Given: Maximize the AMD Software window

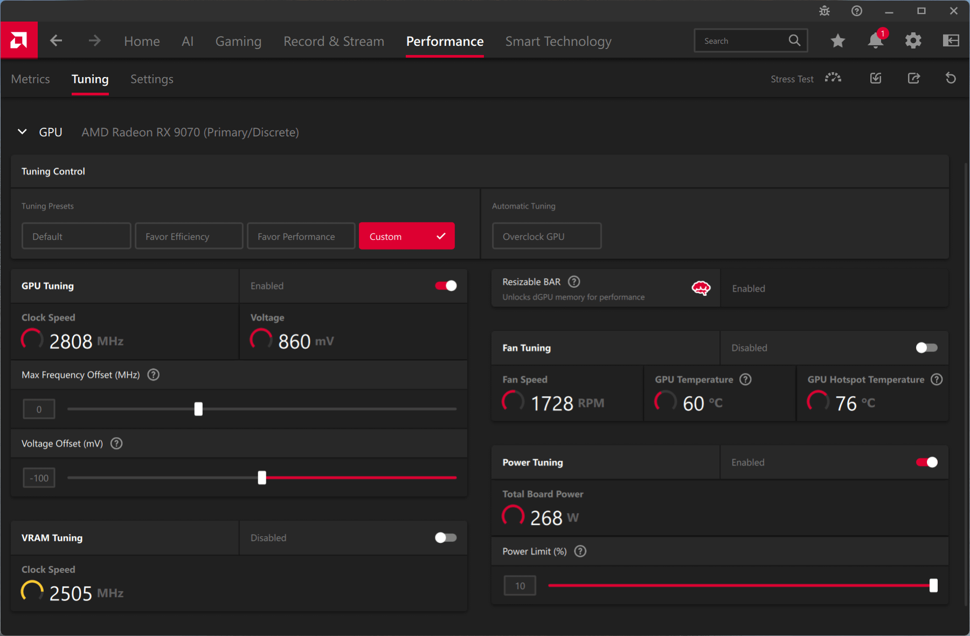Looking at the screenshot, I should [921, 11].
